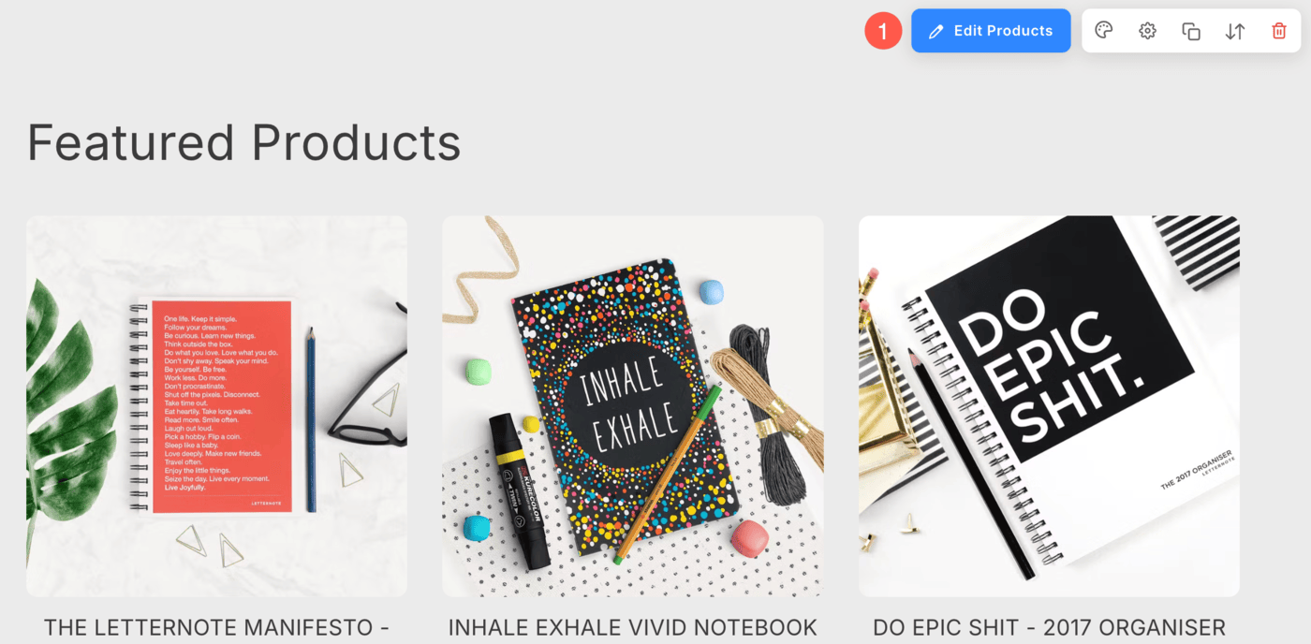1311x644 pixels.
Task: Delete the section using red trash icon
Action: coord(1279,31)
